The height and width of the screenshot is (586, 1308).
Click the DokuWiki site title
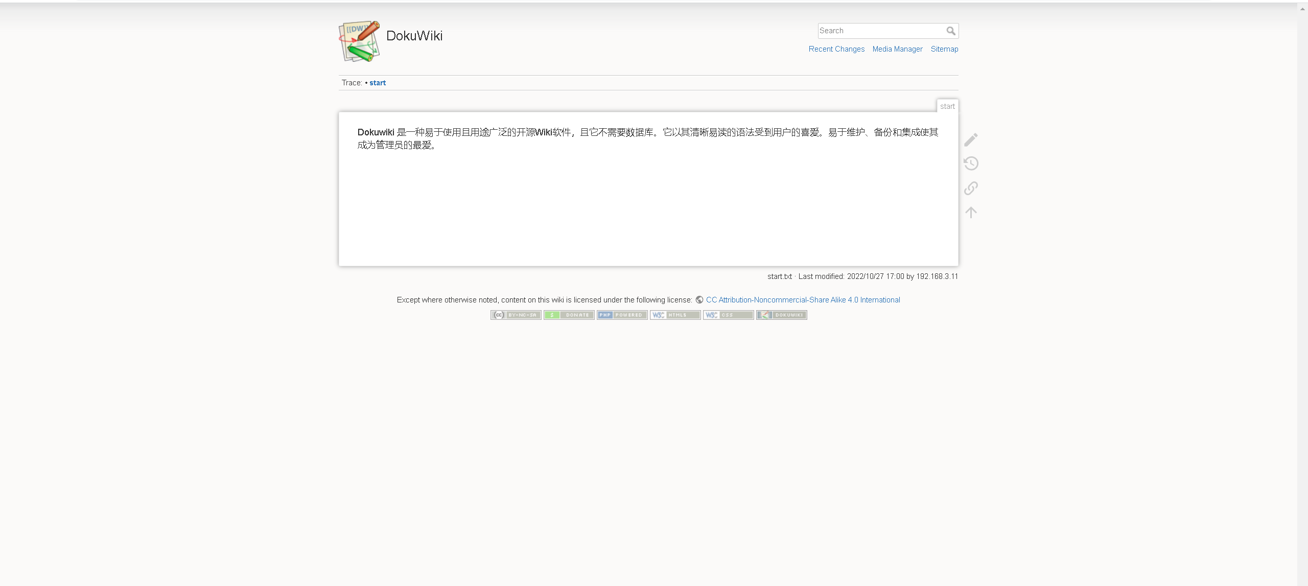click(414, 36)
